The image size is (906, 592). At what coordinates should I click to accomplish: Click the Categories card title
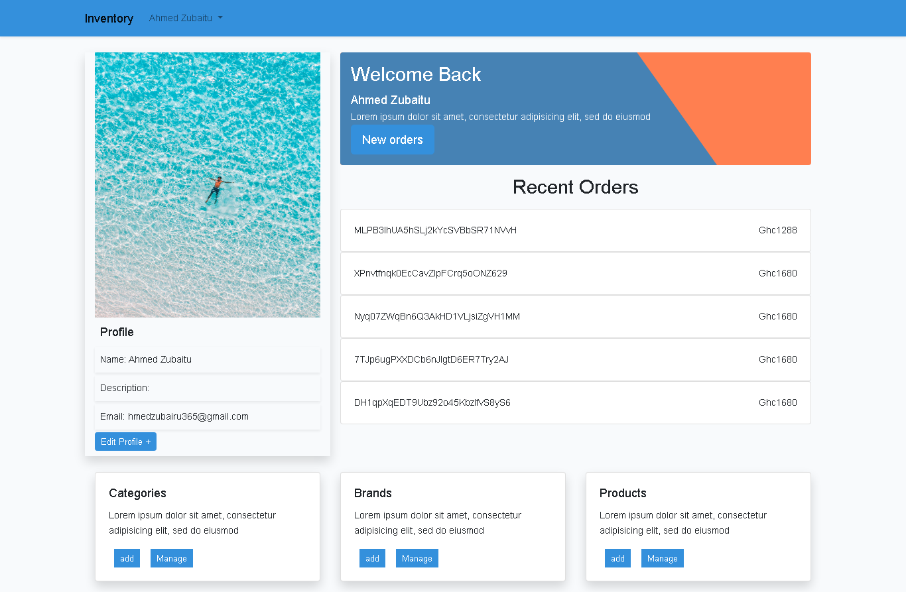click(137, 493)
